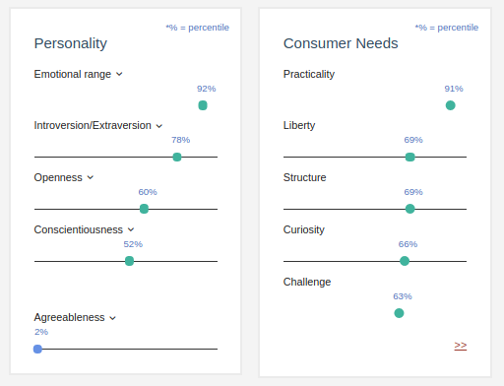Click the Curiosity 66% slider dot
Viewport: 504px width, 386px height.
(405, 261)
